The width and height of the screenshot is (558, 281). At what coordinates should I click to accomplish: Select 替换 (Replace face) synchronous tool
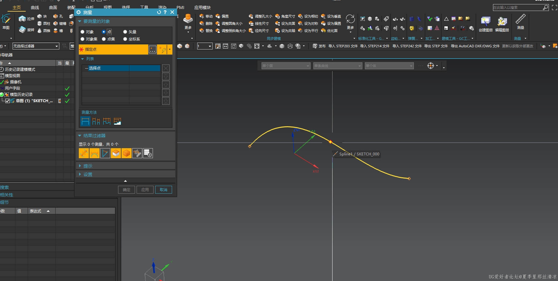(206, 31)
